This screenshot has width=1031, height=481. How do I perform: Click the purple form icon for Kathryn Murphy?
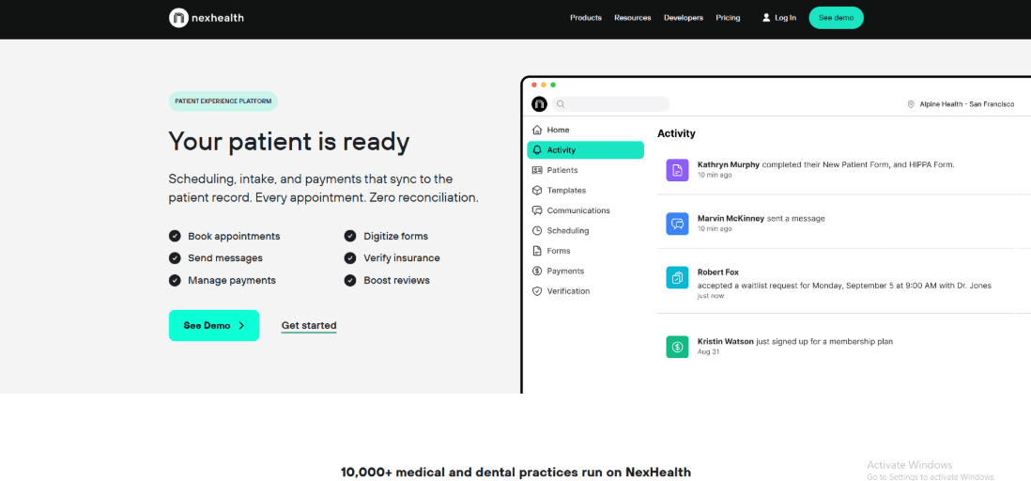pyautogui.click(x=677, y=170)
